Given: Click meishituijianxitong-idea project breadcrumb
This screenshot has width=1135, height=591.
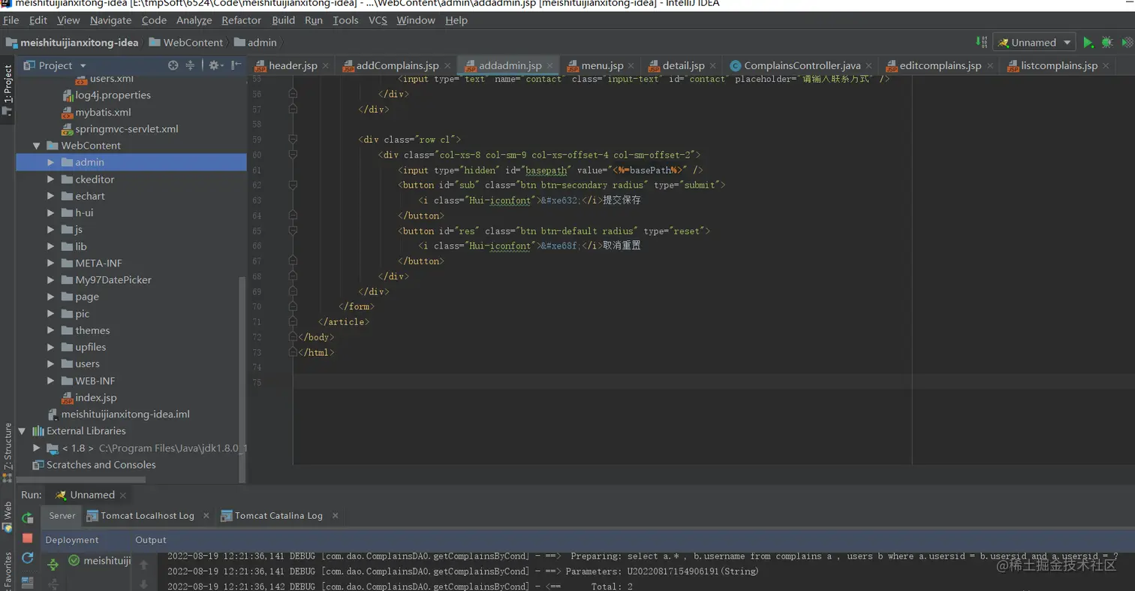Looking at the screenshot, I should tap(73, 43).
